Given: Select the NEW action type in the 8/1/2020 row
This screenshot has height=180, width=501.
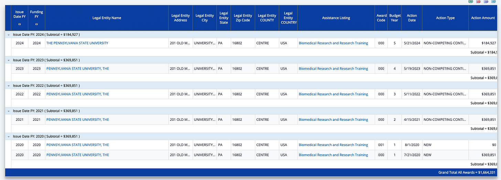Looking at the screenshot, I should [x=445, y=145].
